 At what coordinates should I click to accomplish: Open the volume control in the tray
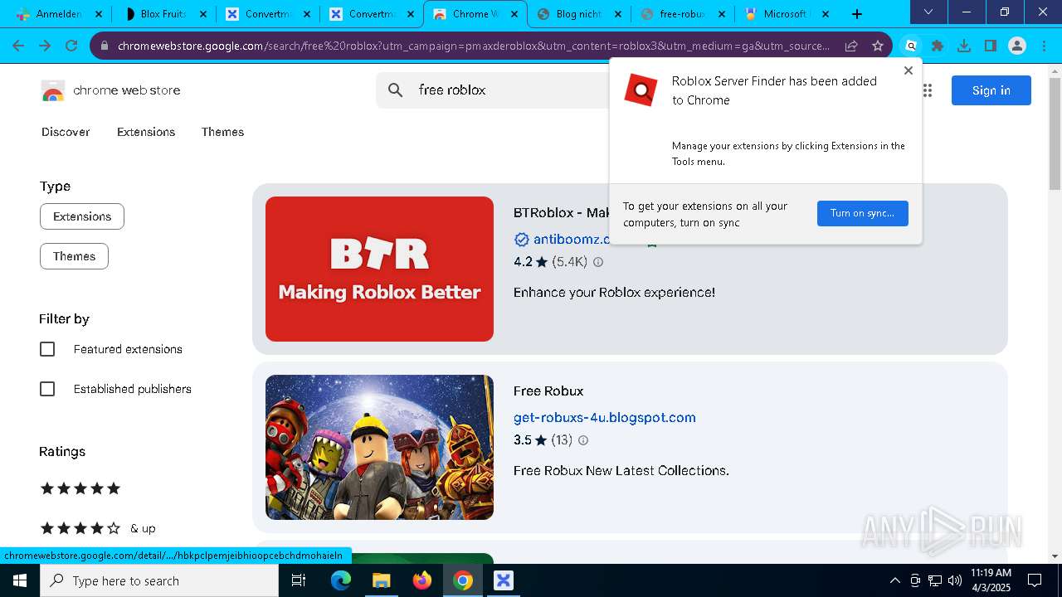[955, 580]
